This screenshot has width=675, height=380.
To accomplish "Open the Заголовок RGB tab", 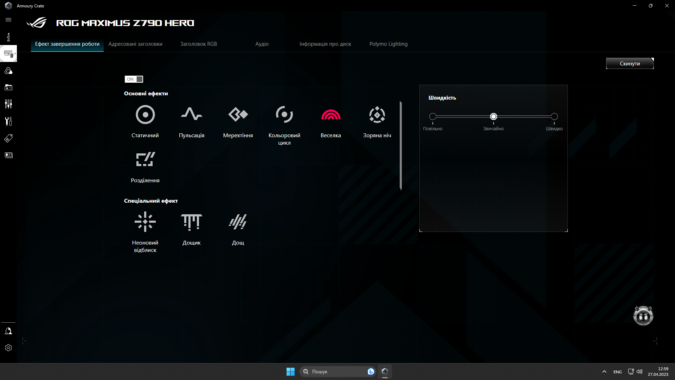I will pos(199,44).
